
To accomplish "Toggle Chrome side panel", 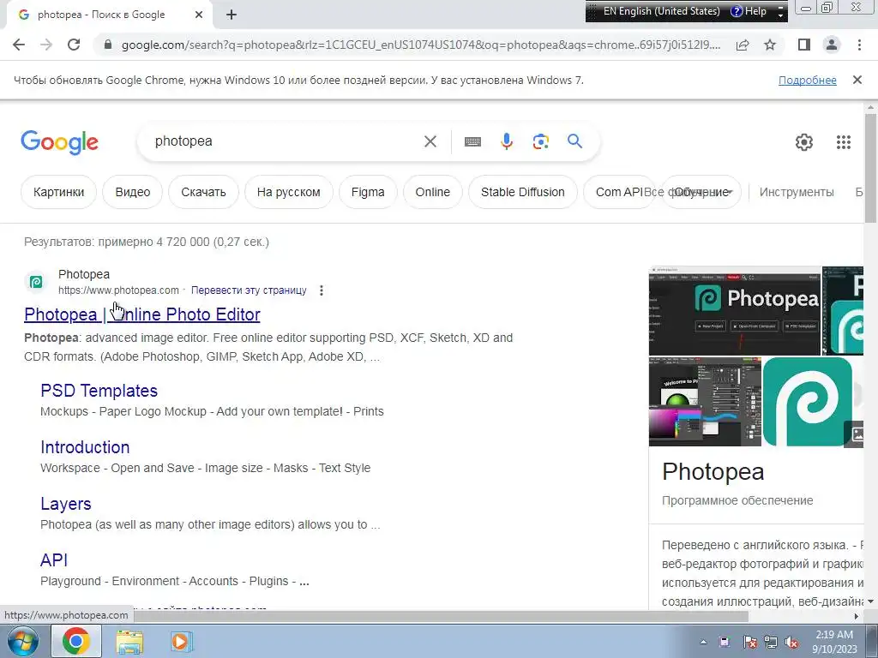I will [804, 45].
